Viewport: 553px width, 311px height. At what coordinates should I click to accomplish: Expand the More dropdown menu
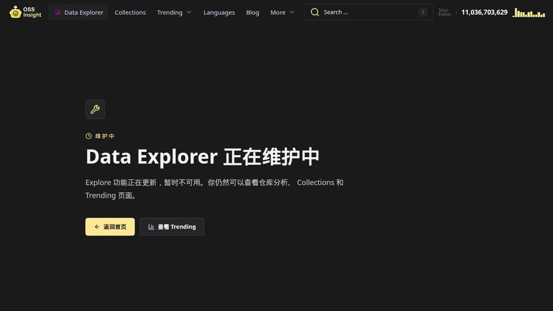pyautogui.click(x=282, y=12)
